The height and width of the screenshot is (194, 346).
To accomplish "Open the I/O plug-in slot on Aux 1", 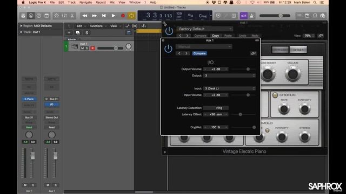I will pos(51,105).
